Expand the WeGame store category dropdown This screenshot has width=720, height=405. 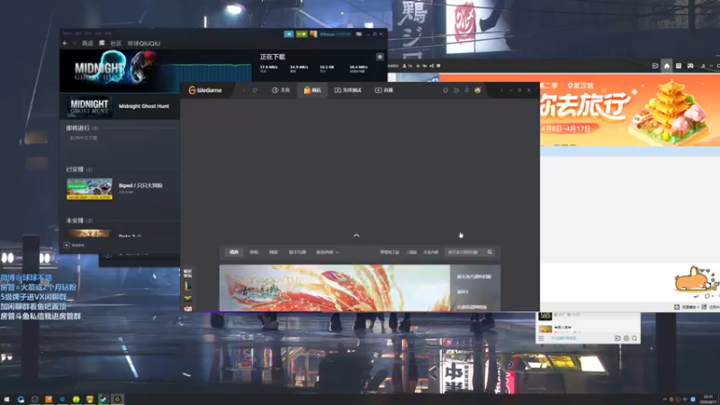[327, 252]
